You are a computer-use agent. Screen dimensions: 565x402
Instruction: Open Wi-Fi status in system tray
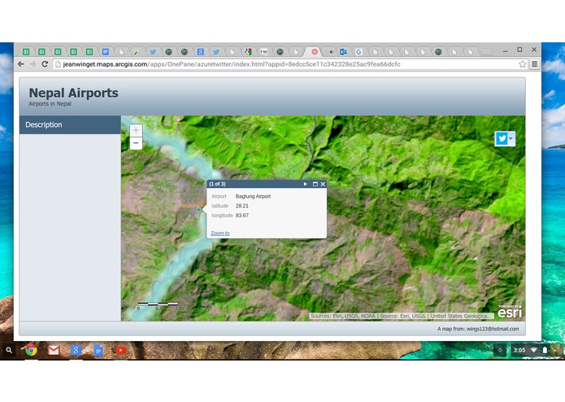pos(534,350)
